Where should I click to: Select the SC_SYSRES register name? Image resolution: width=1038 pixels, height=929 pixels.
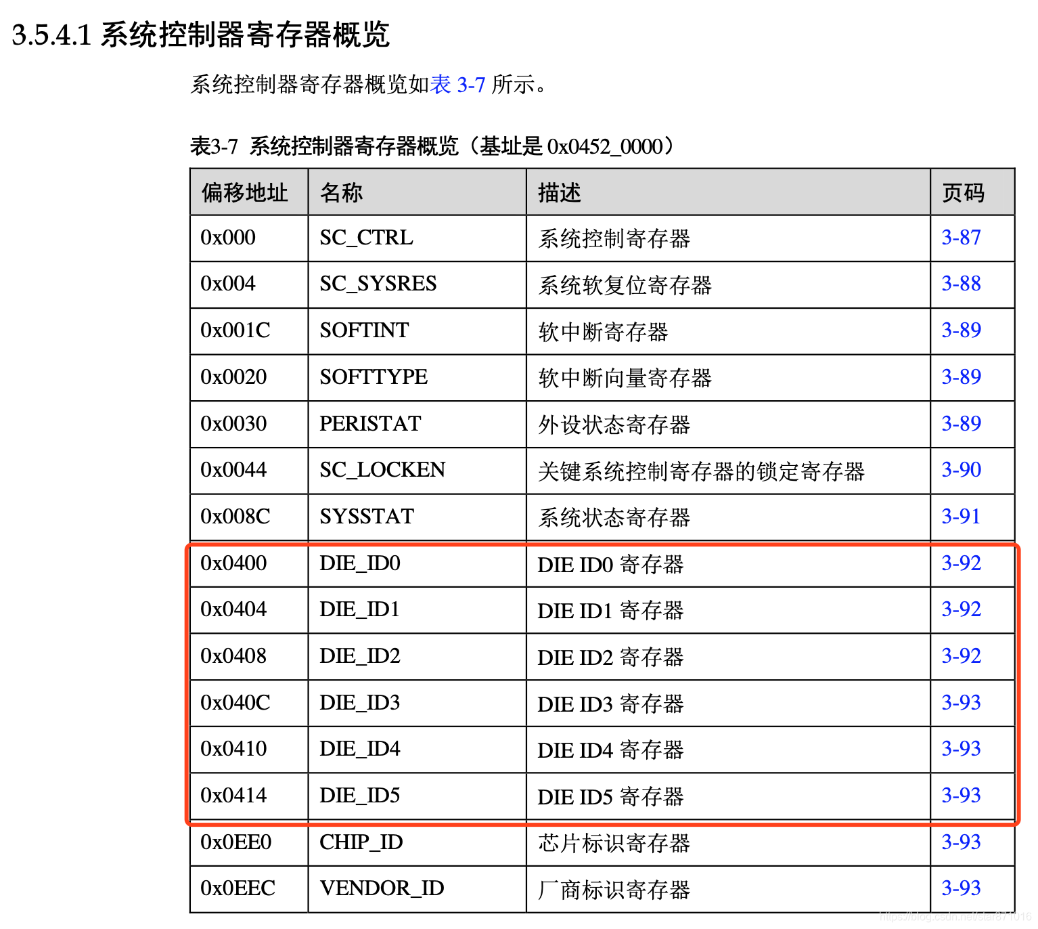coord(378,284)
